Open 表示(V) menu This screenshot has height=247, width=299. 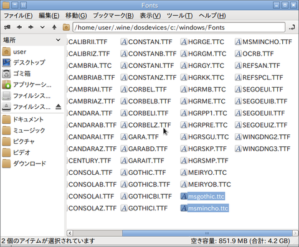click(x=150, y=16)
